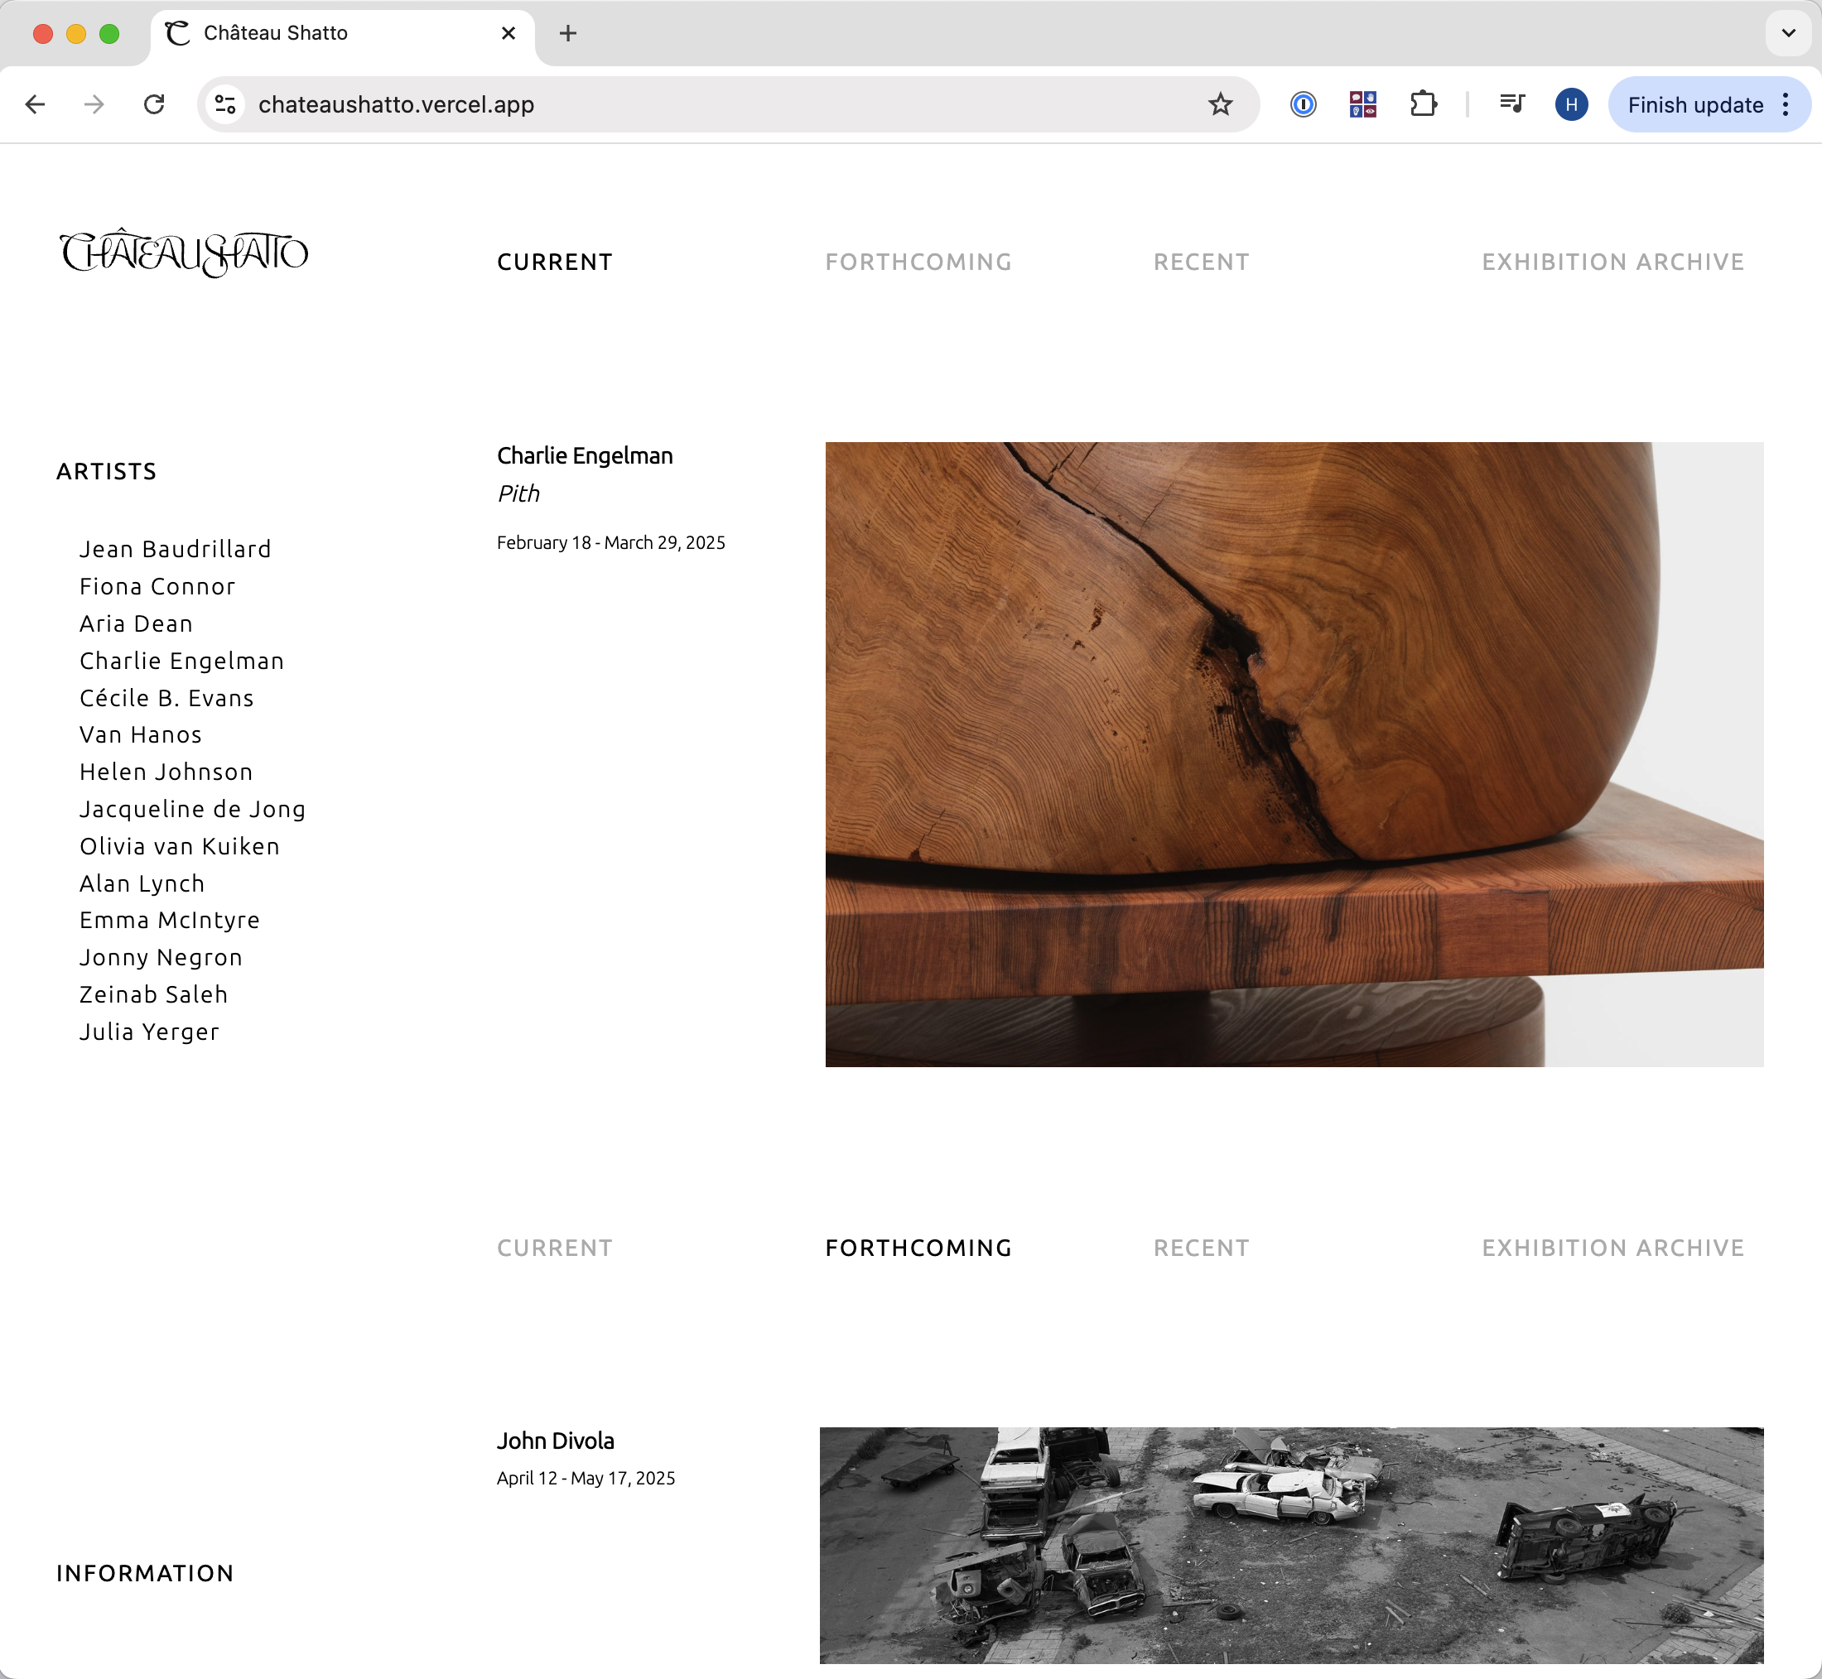Image resolution: width=1822 pixels, height=1679 pixels.
Task: Open the Extensions puzzle piece icon
Action: [x=1423, y=104]
